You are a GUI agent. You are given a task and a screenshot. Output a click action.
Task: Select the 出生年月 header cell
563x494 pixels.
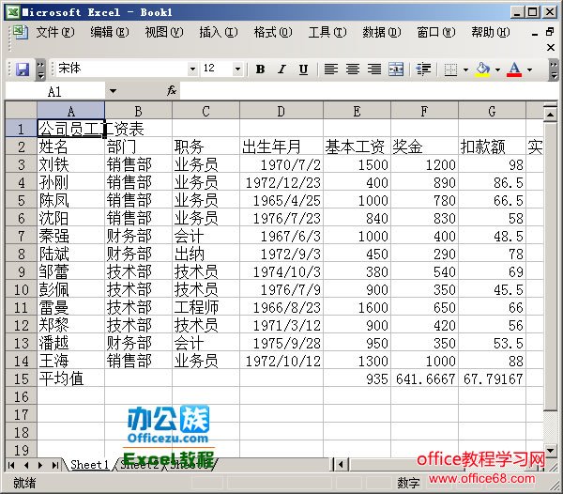point(281,147)
